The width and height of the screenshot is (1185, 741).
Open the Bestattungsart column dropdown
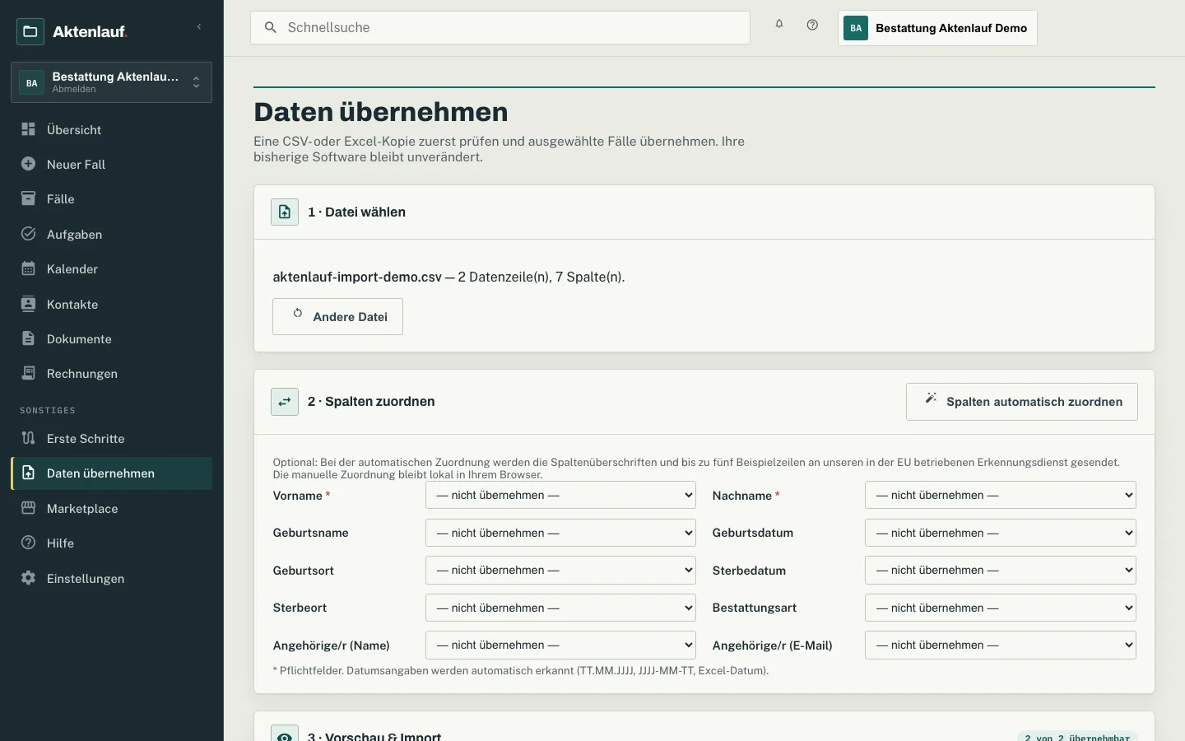(1000, 608)
